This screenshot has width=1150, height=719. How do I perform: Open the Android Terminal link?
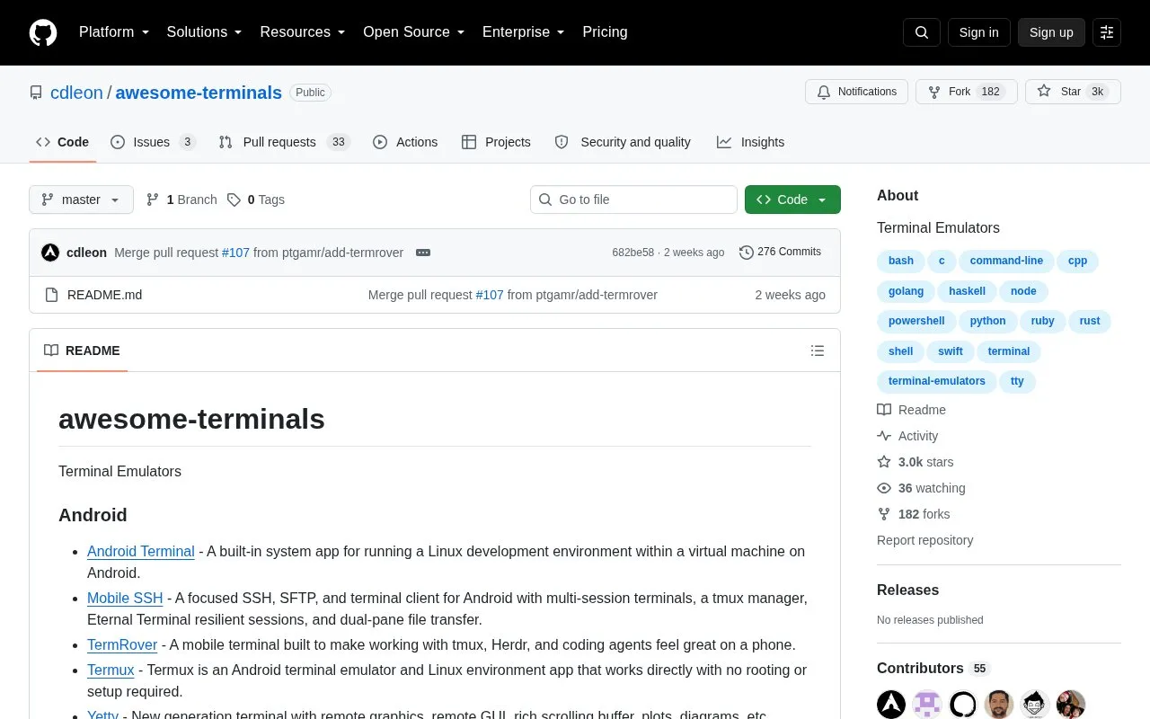(141, 551)
